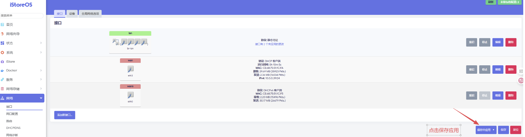Image resolution: width=525 pixels, height=137 pixels.
Task: Switch to the 设备 devices tab
Action: (72, 14)
